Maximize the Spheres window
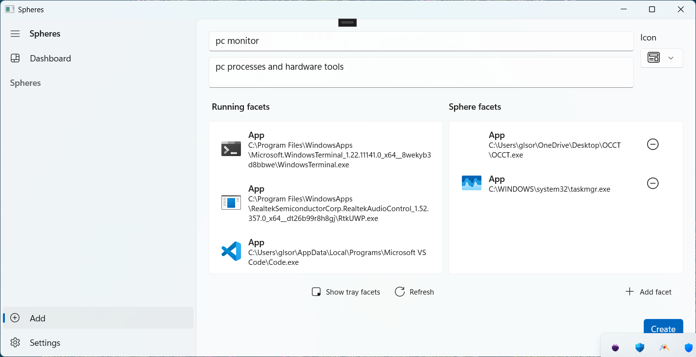The width and height of the screenshot is (696, 357). [x=652, y=9]
